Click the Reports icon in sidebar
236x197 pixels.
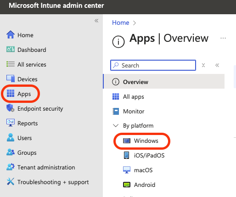11,123
